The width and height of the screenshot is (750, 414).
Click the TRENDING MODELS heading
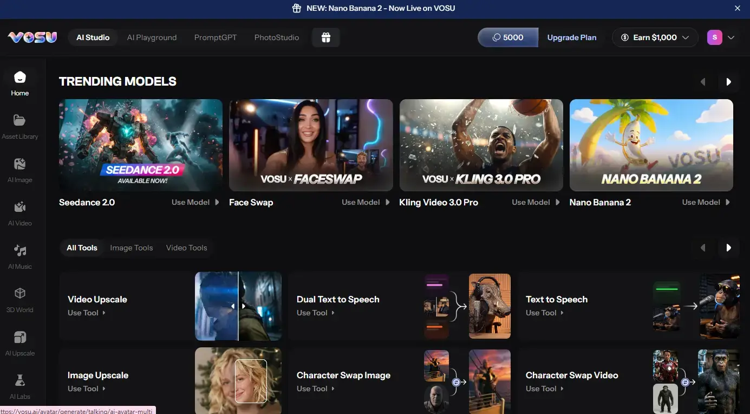[x=118, y=81]
